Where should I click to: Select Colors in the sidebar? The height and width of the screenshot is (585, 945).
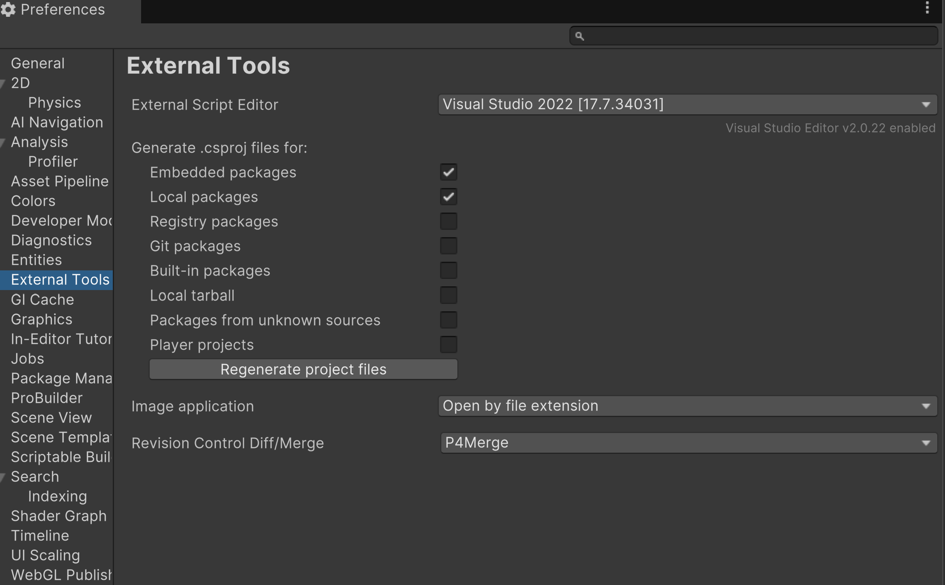[x=33, y=201]
